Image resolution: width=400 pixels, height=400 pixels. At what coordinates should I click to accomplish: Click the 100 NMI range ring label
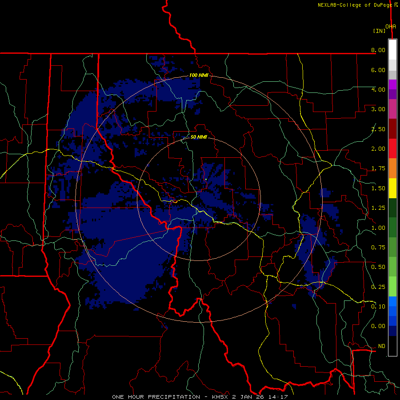click(199, 75)
